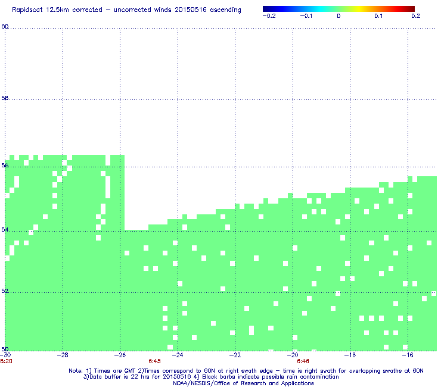This screenshot has height=387, width=441.
Task: Click the 54 latitude axis label
Action: point(5,230)
